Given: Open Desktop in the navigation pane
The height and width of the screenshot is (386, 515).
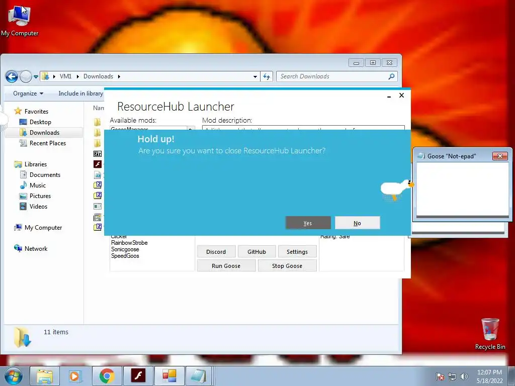Looking at the screenshot, I should (40, 122).
